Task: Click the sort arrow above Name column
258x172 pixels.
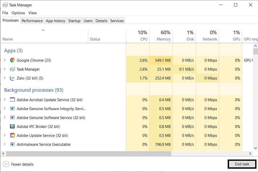Action: tap(43, 30)
